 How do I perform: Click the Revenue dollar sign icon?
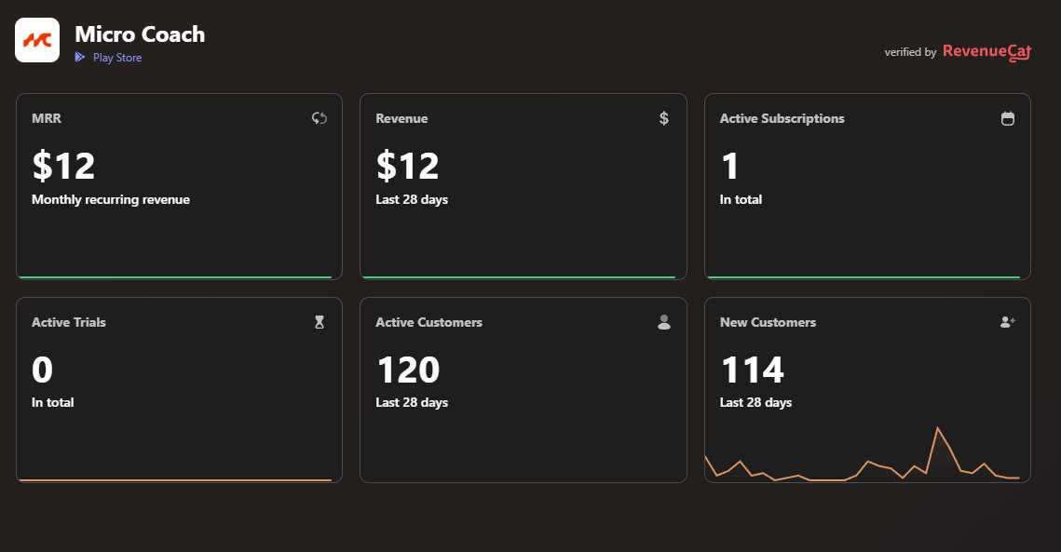(664, 118)
